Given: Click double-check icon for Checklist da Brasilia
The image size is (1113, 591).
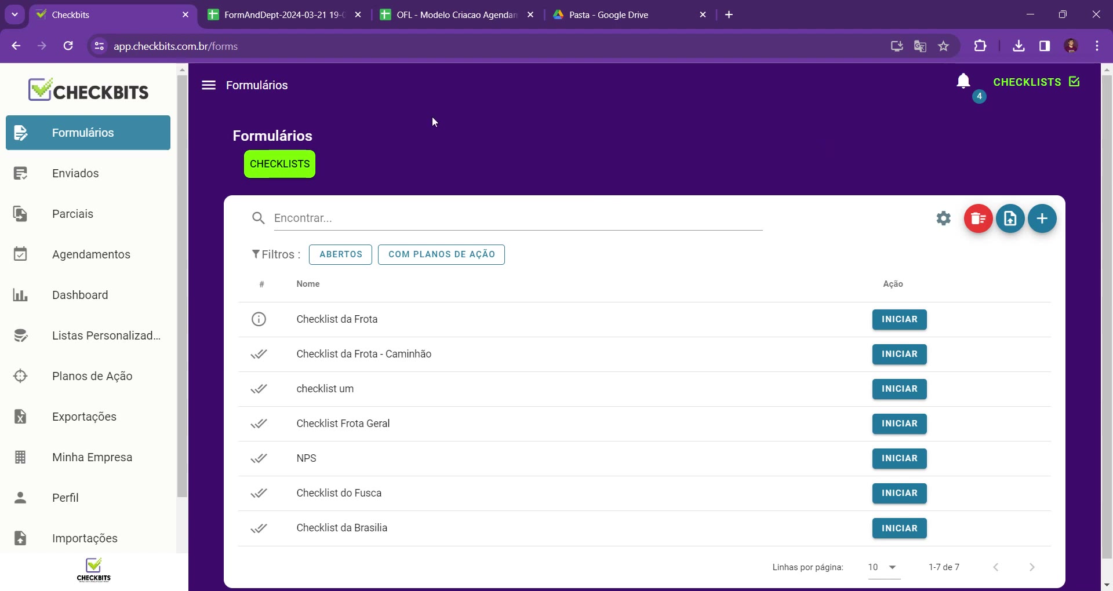Looking at the screenshot, I should coord(259,528).
